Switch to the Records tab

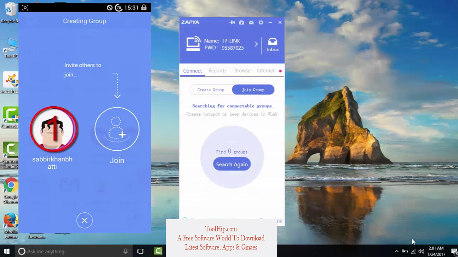coord(217,71)
